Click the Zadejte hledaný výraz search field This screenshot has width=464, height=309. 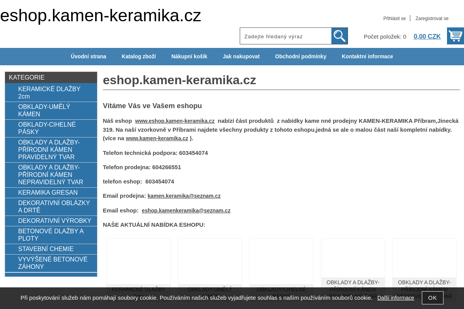coord(285,36)
